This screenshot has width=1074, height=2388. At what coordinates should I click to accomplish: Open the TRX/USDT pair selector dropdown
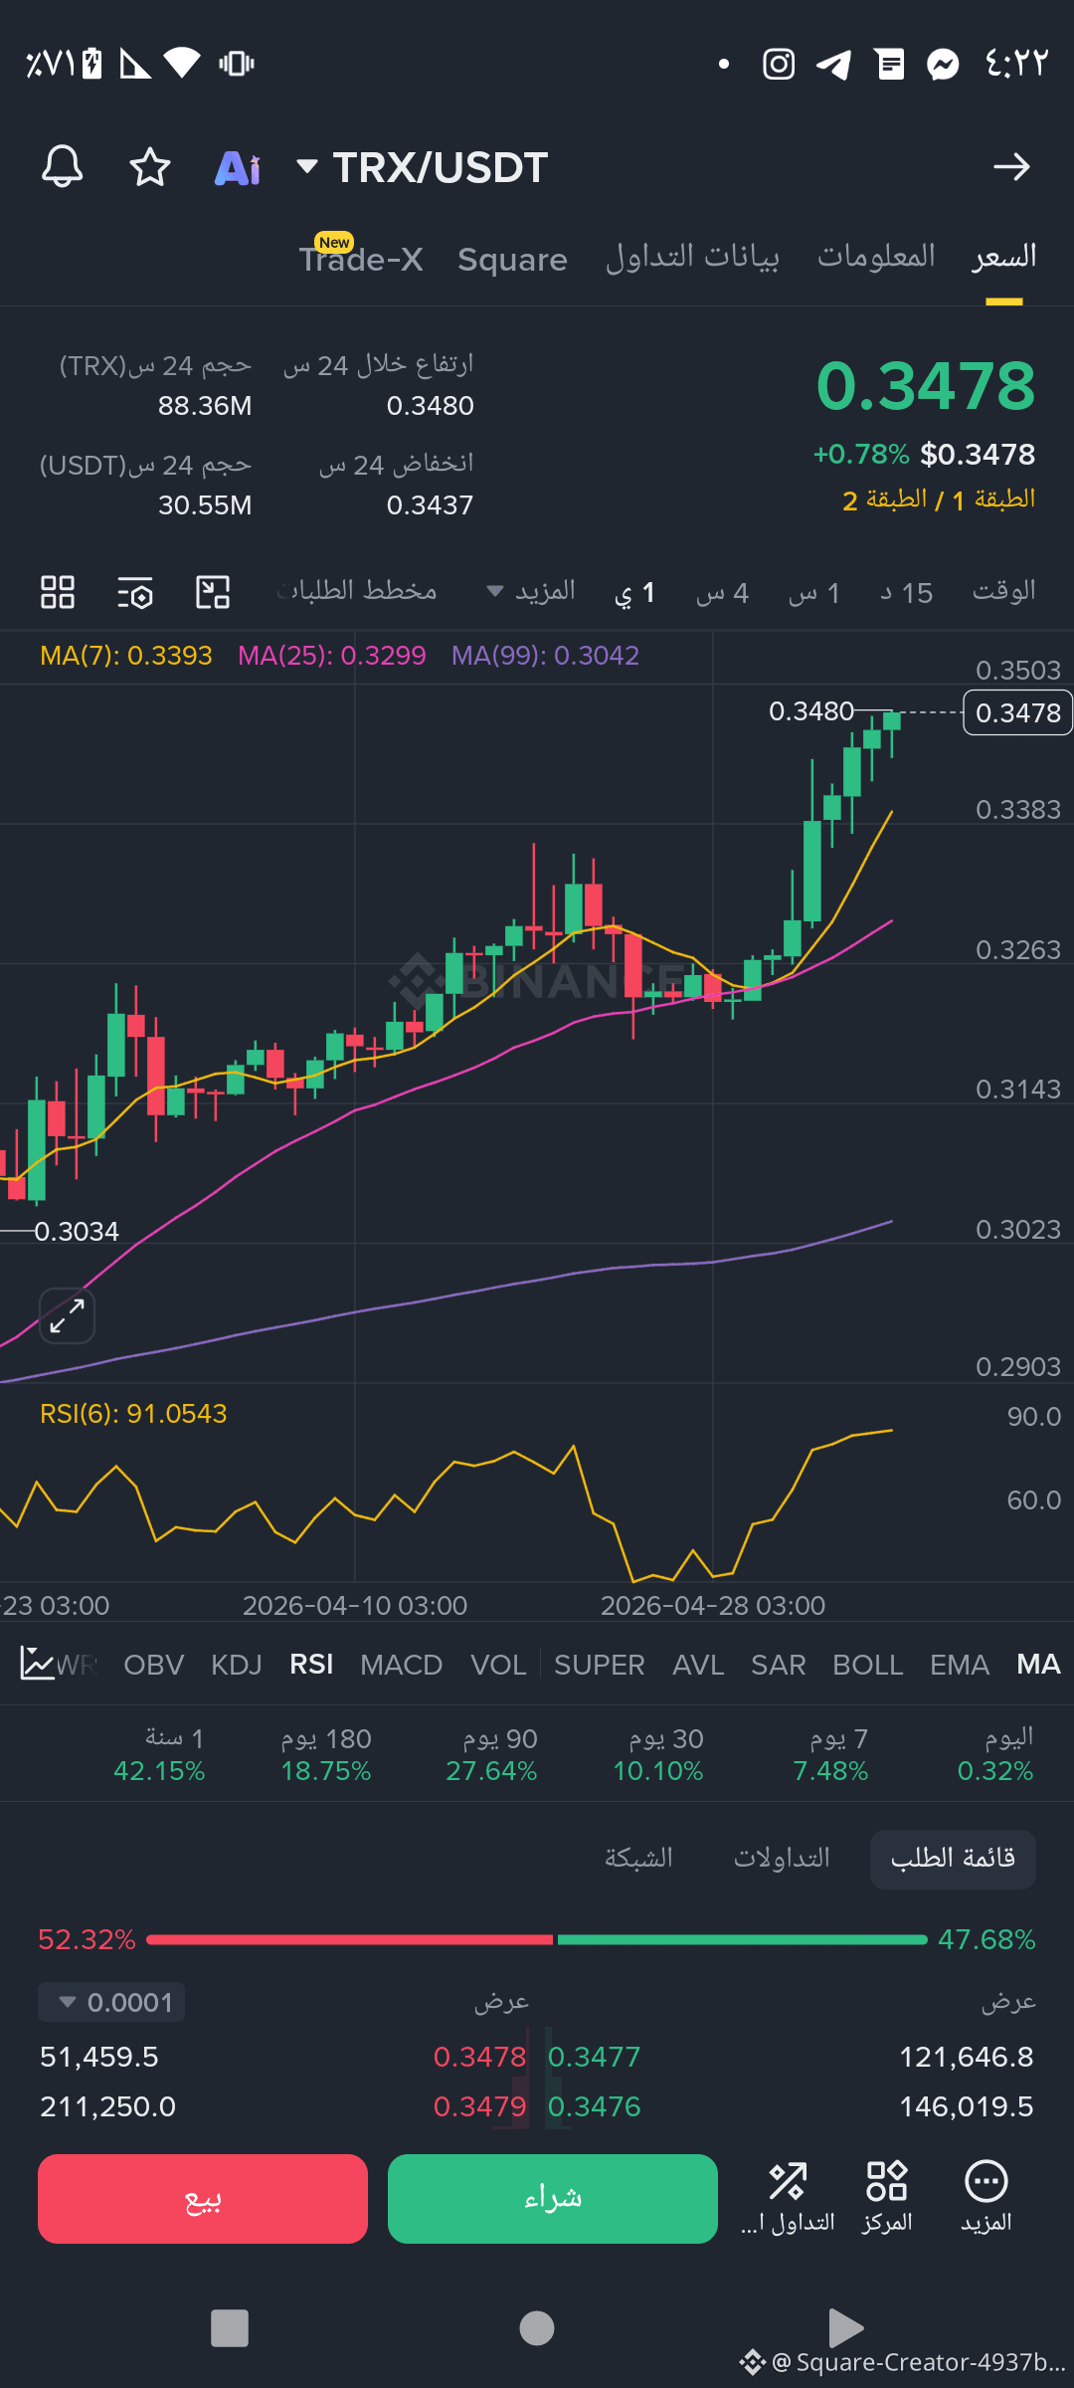tap(423, 167)
